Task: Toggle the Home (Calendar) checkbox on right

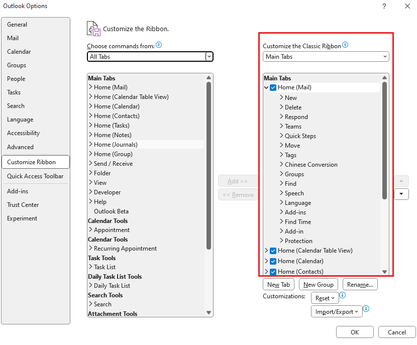Action: [273, 261]
